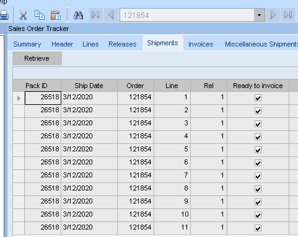The image size is (298, 237).
Task: Click the Cut scissors icon
Action: point(23,15)
